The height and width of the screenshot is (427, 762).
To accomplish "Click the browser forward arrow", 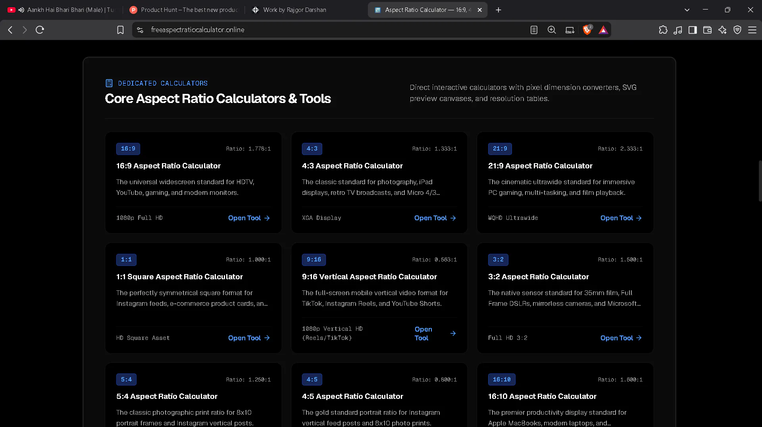I will (x=25, y=30).
